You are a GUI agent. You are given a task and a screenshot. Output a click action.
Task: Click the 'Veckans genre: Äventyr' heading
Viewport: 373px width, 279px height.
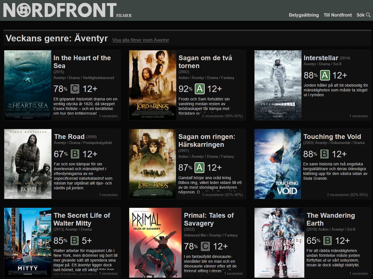(57, 39)
